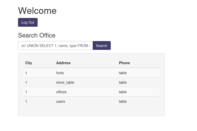Click the Phone value in users row
The height and width of the screenshot is (131, 197).
(x=123, y=101)
